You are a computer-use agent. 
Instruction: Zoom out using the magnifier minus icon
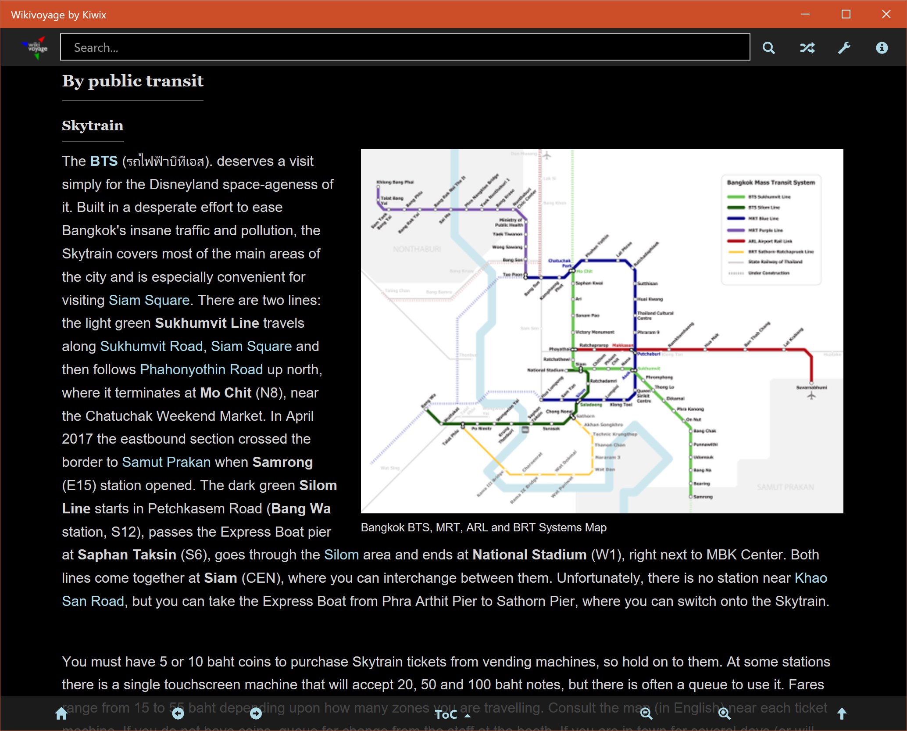point(646,714)
